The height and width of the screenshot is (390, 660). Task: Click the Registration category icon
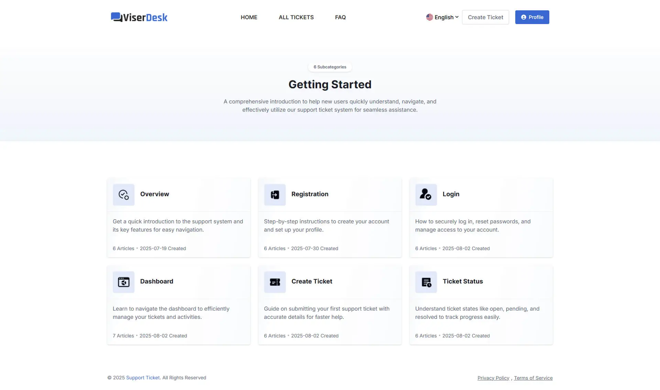[x=275, y=195]
